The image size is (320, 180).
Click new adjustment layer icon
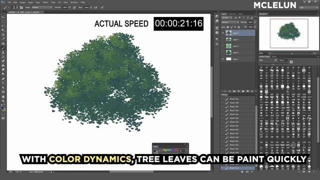coord(238,91)
